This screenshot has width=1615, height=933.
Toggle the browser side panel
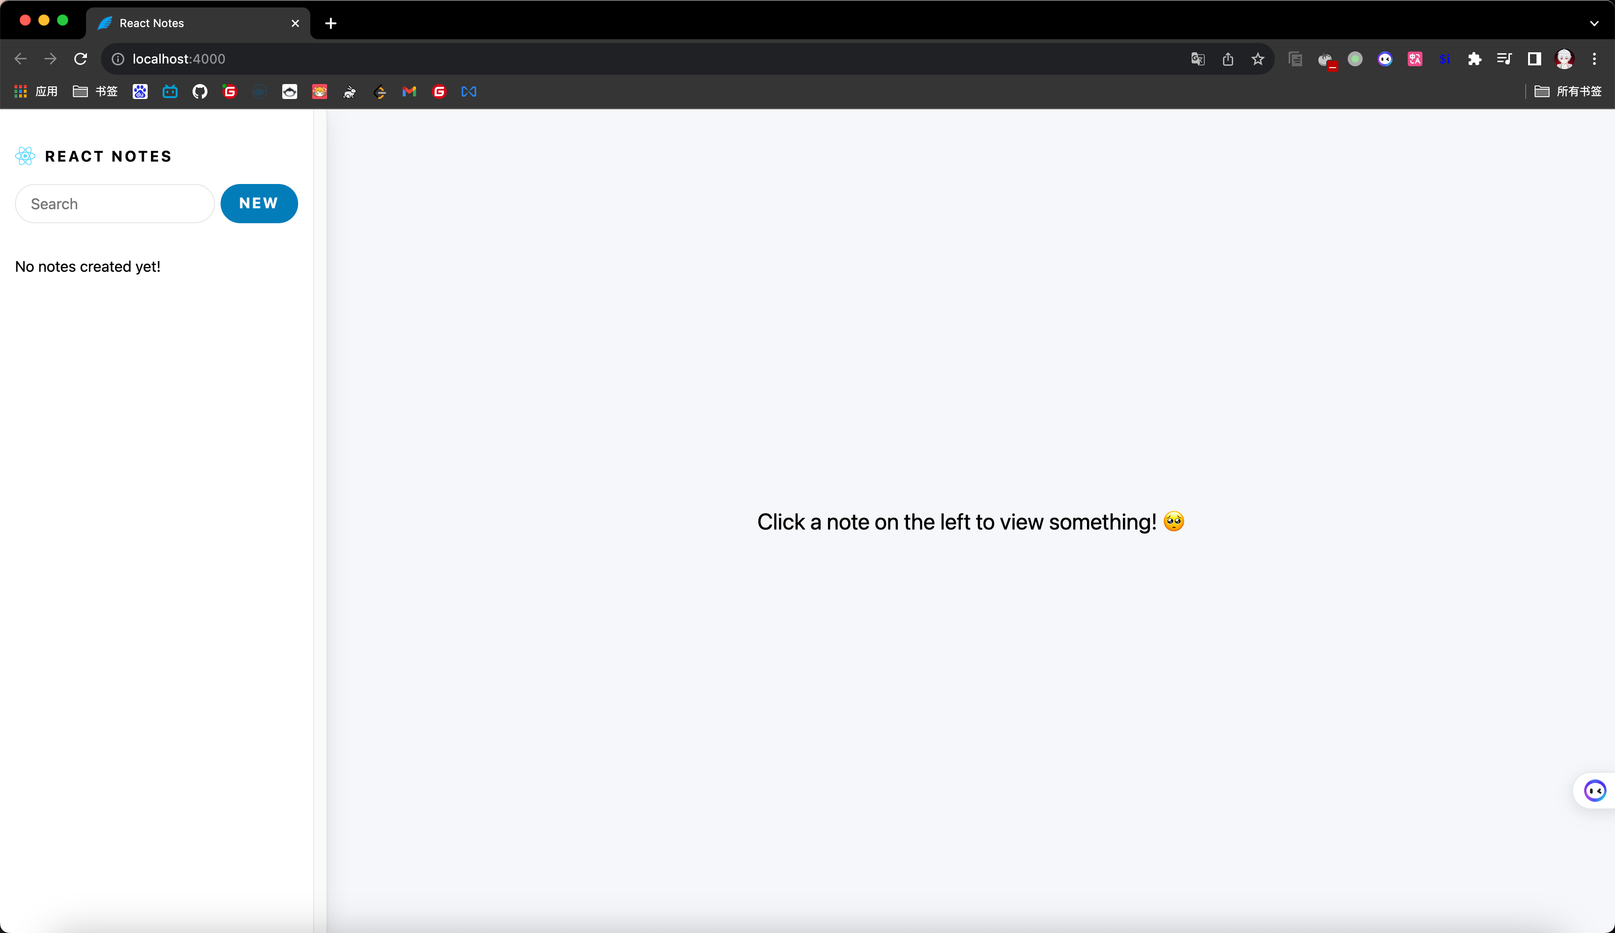pyautogui.click(x=1534, y=59)
